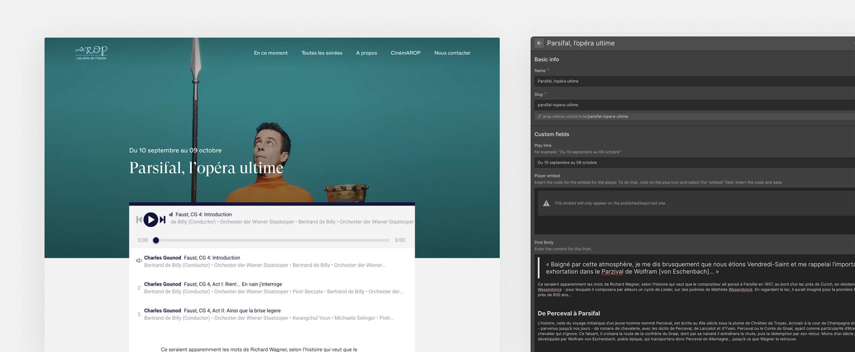Click the AROP logo in website header
Image resolution: width=855 pixels, height=352 pixels.
[x=91, y=53]
